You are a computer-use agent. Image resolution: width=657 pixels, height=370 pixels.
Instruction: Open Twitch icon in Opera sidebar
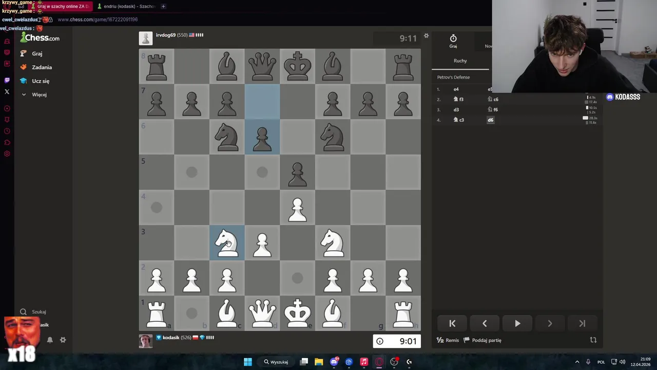[x=7, y=80]
